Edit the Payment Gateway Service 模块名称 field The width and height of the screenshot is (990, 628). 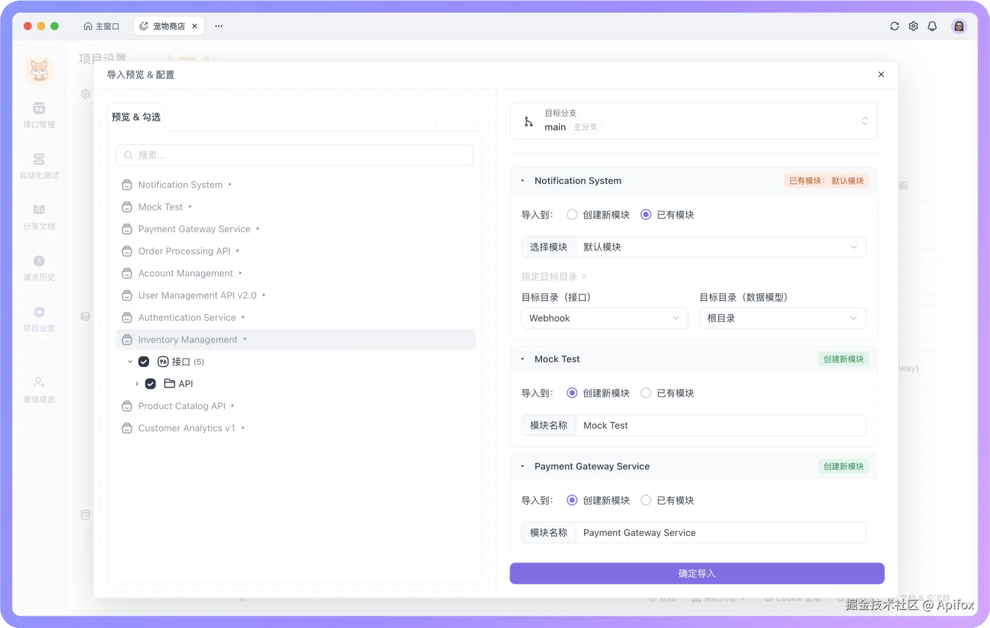(720, 533)
